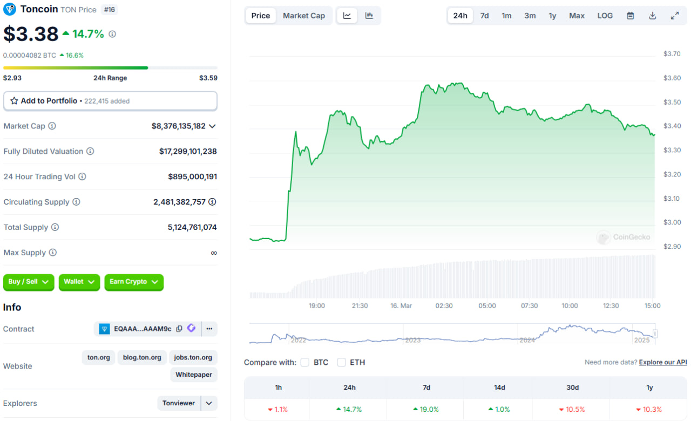Open the Explore our API link

[x=663, y=362]
